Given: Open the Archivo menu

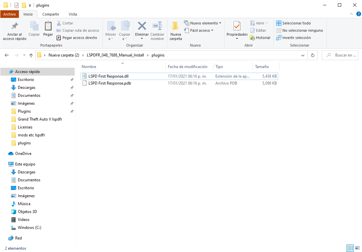Looking at the screenshot, I should click(10, 14).
